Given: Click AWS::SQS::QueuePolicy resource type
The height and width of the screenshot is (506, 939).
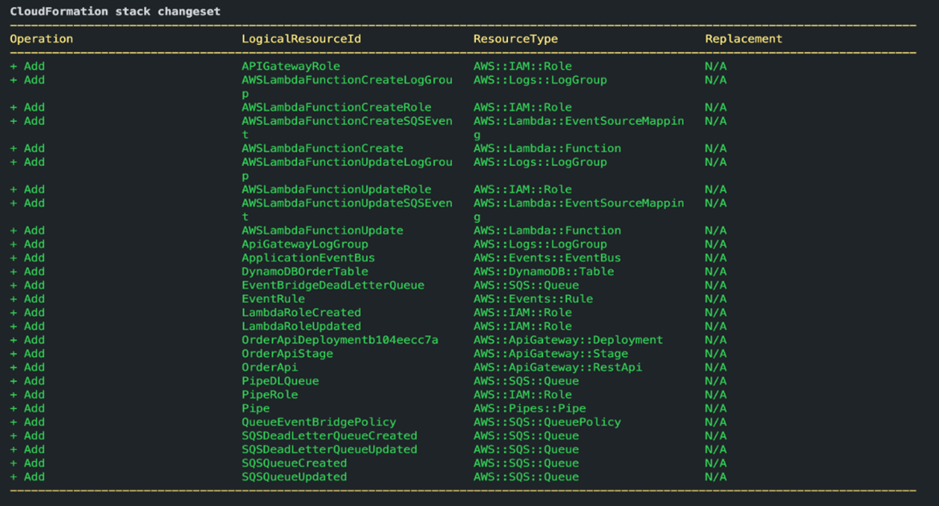Looking at the screenshot, I should pyautogui.click(x=547, y=423).
